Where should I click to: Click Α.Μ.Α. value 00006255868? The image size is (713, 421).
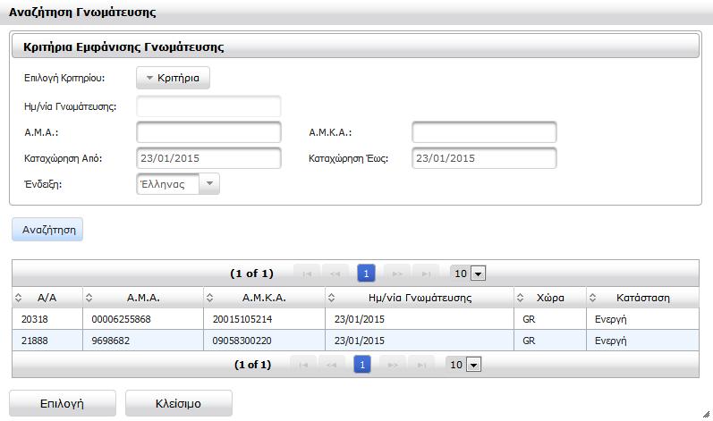point(121,319)
